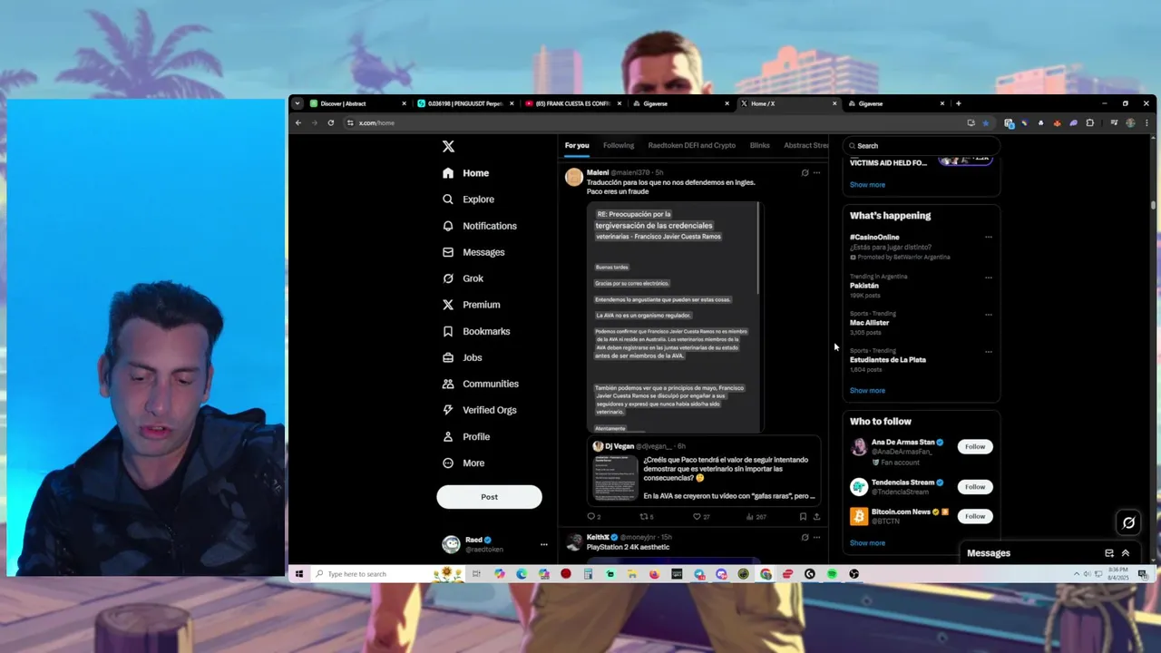
Task: Open the Explore page
Action: click(x=469, y=200)
